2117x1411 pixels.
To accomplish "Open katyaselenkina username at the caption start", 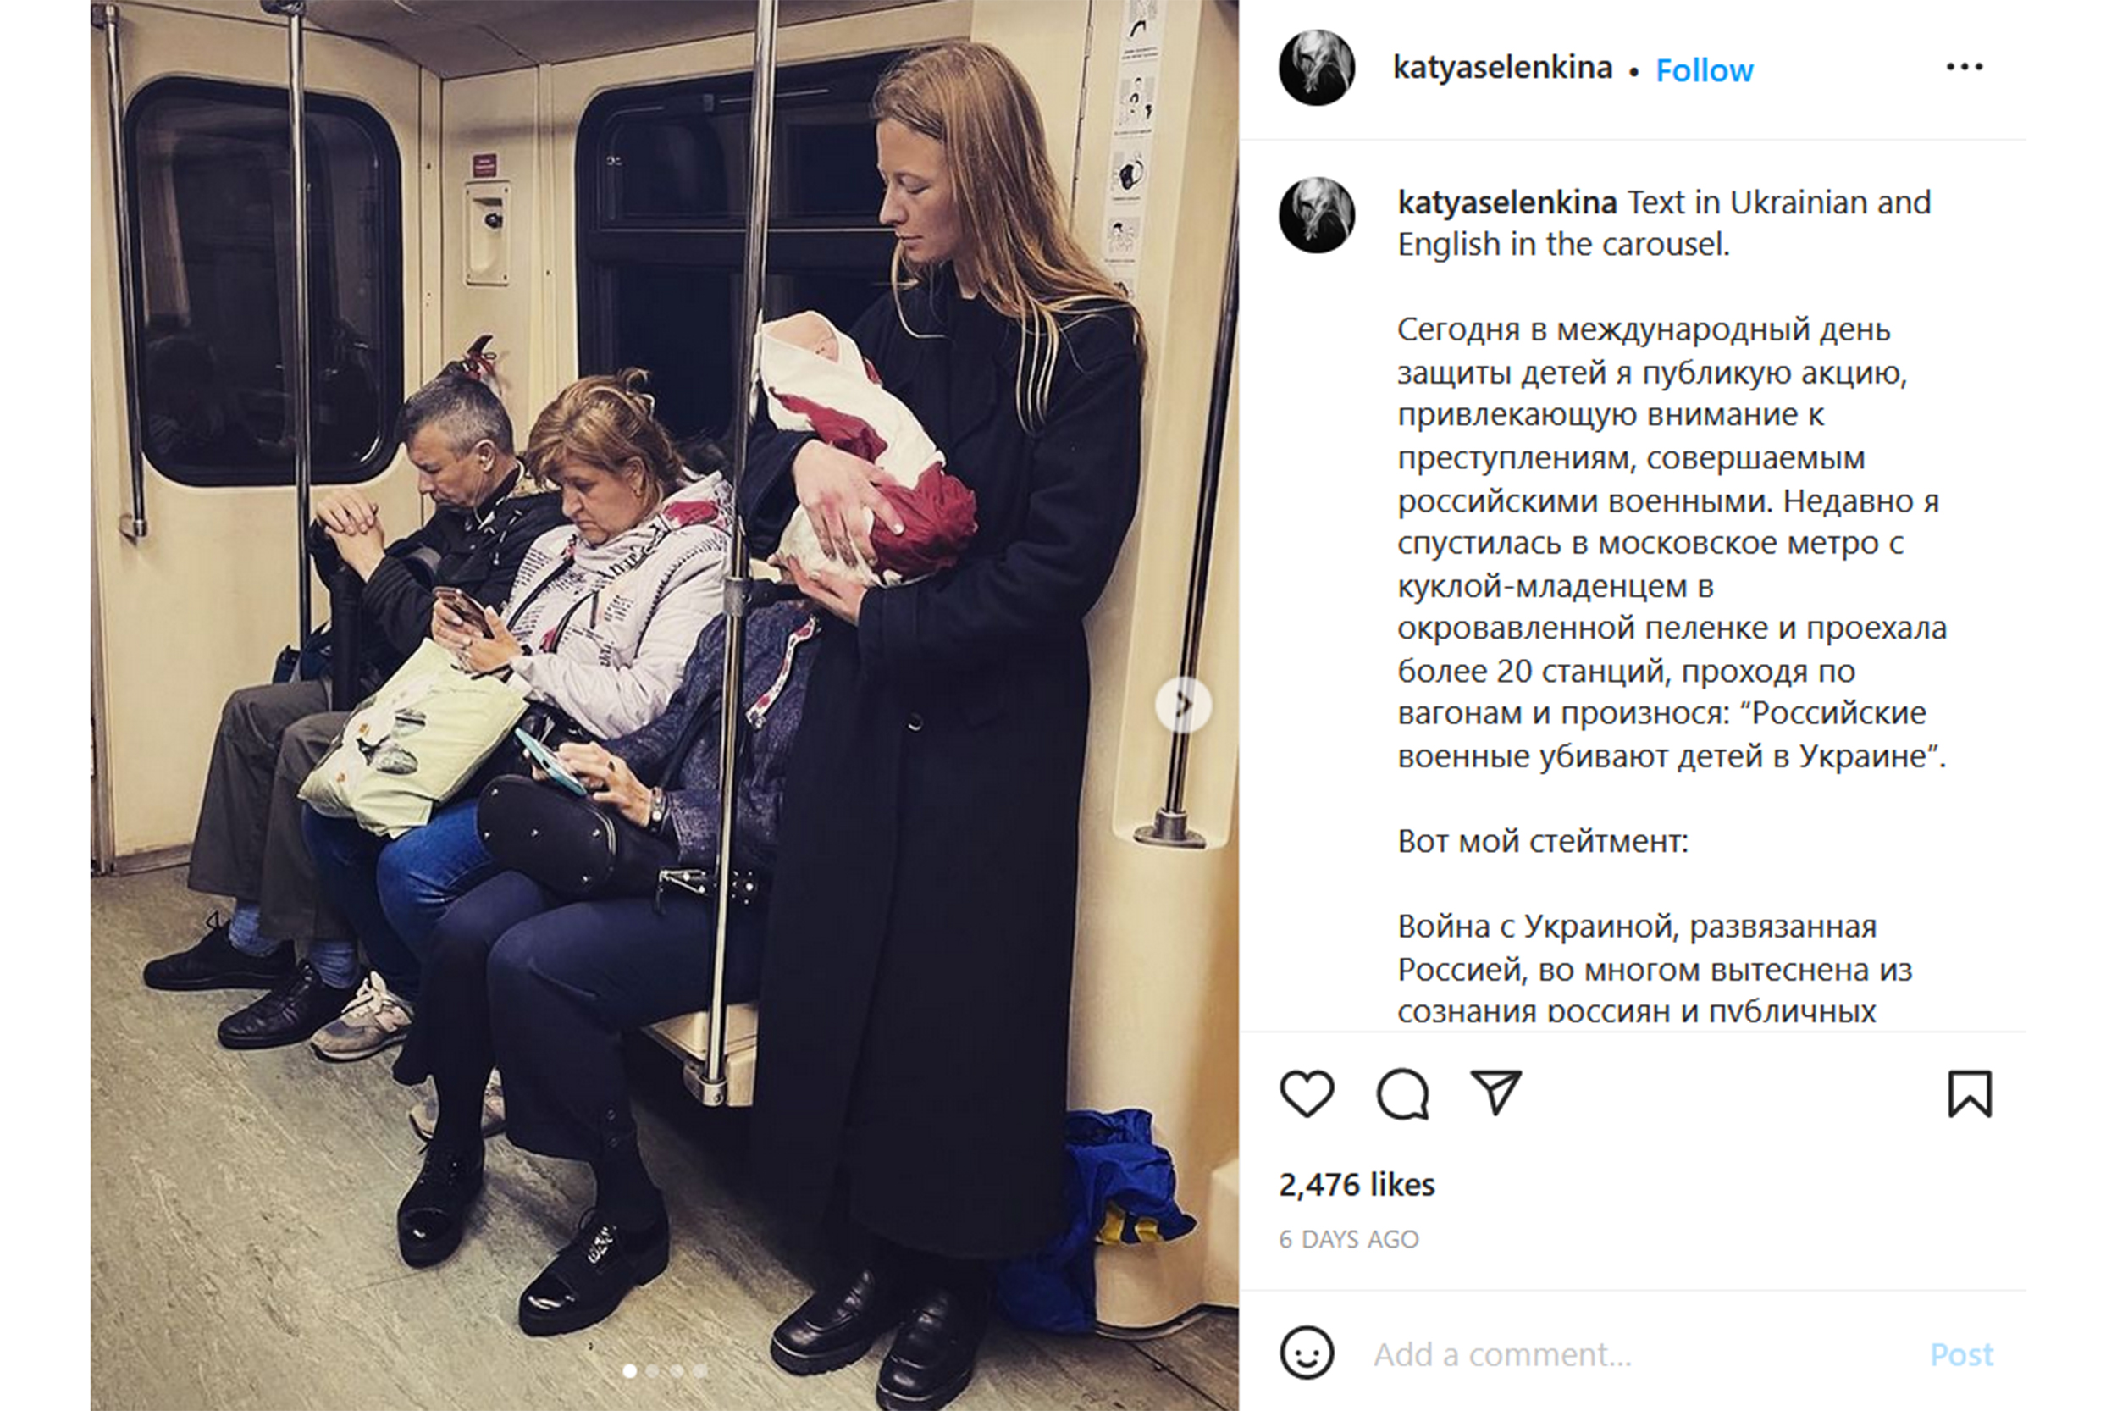I will 1507,202.
